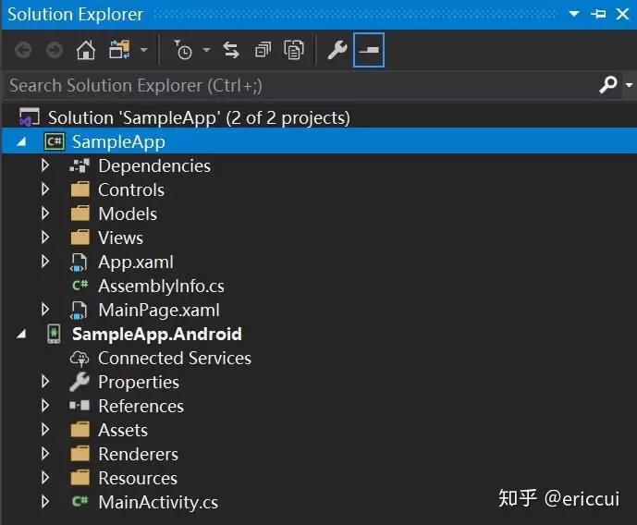Image resolution: width=637 pixels, height=525 pixels.
Task: Click the Android phone project icon
Action: tap(54, 334)
